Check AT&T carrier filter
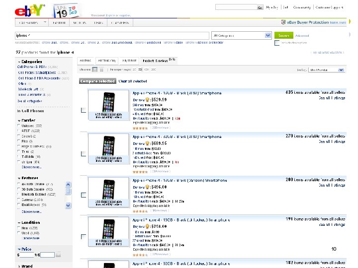The width and height of the screenshot is (358, 268). click(19, 131)
